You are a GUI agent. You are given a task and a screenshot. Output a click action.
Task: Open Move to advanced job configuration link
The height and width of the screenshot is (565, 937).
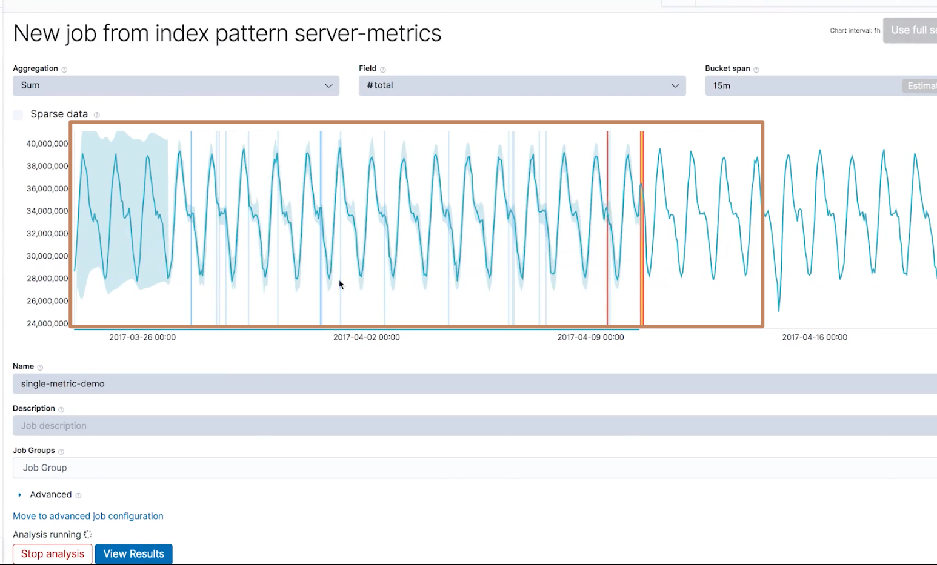click(88, 516)
